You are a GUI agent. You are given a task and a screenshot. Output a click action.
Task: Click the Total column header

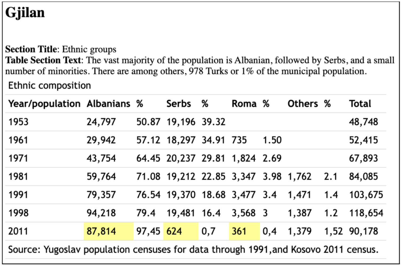pos(360,104)
